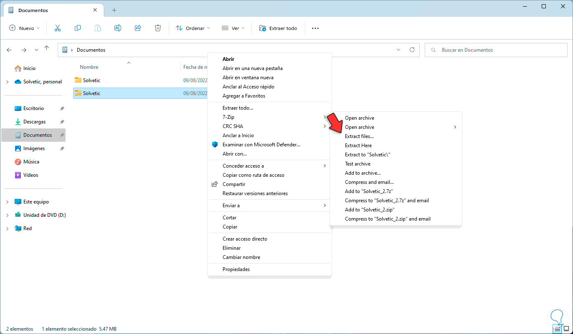Choose Abrir in the context menu
The height and width of the screenshot is (334, 573).
pyautogui.click(x=228, y=59)
